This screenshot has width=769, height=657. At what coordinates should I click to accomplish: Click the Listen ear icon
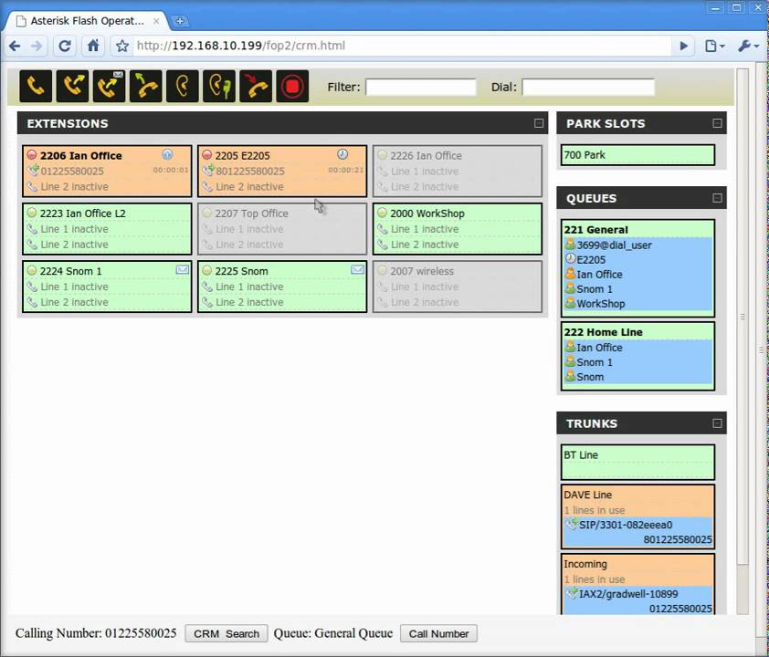[x=183, y=87]
